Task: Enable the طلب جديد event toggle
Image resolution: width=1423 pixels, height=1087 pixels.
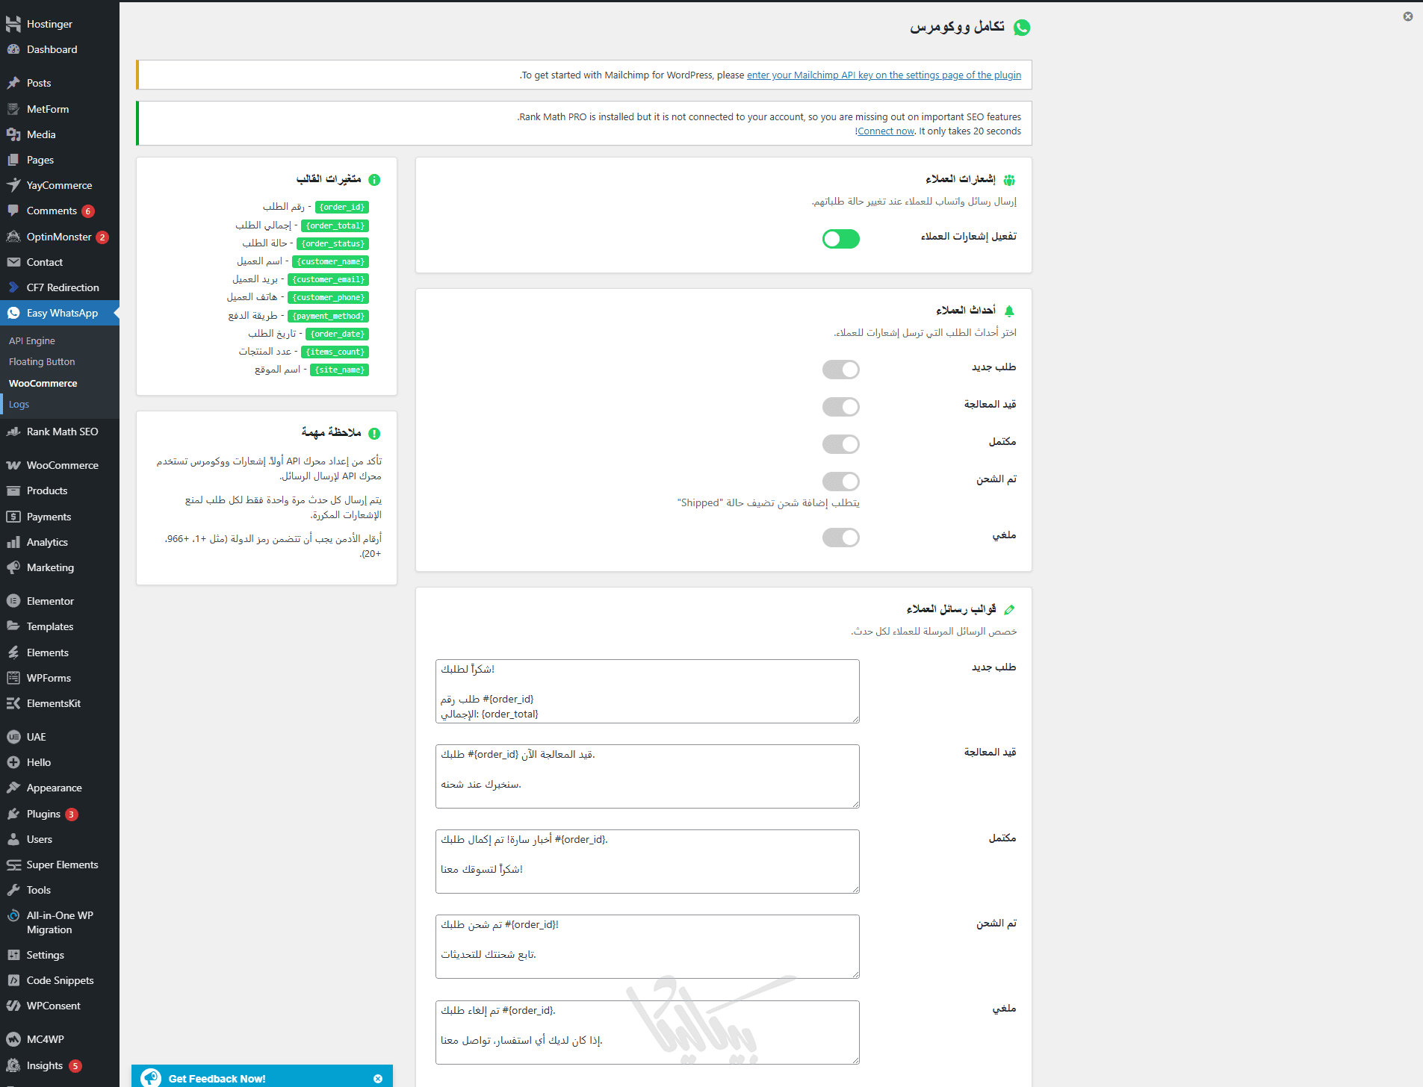Action: pos(840,370)
